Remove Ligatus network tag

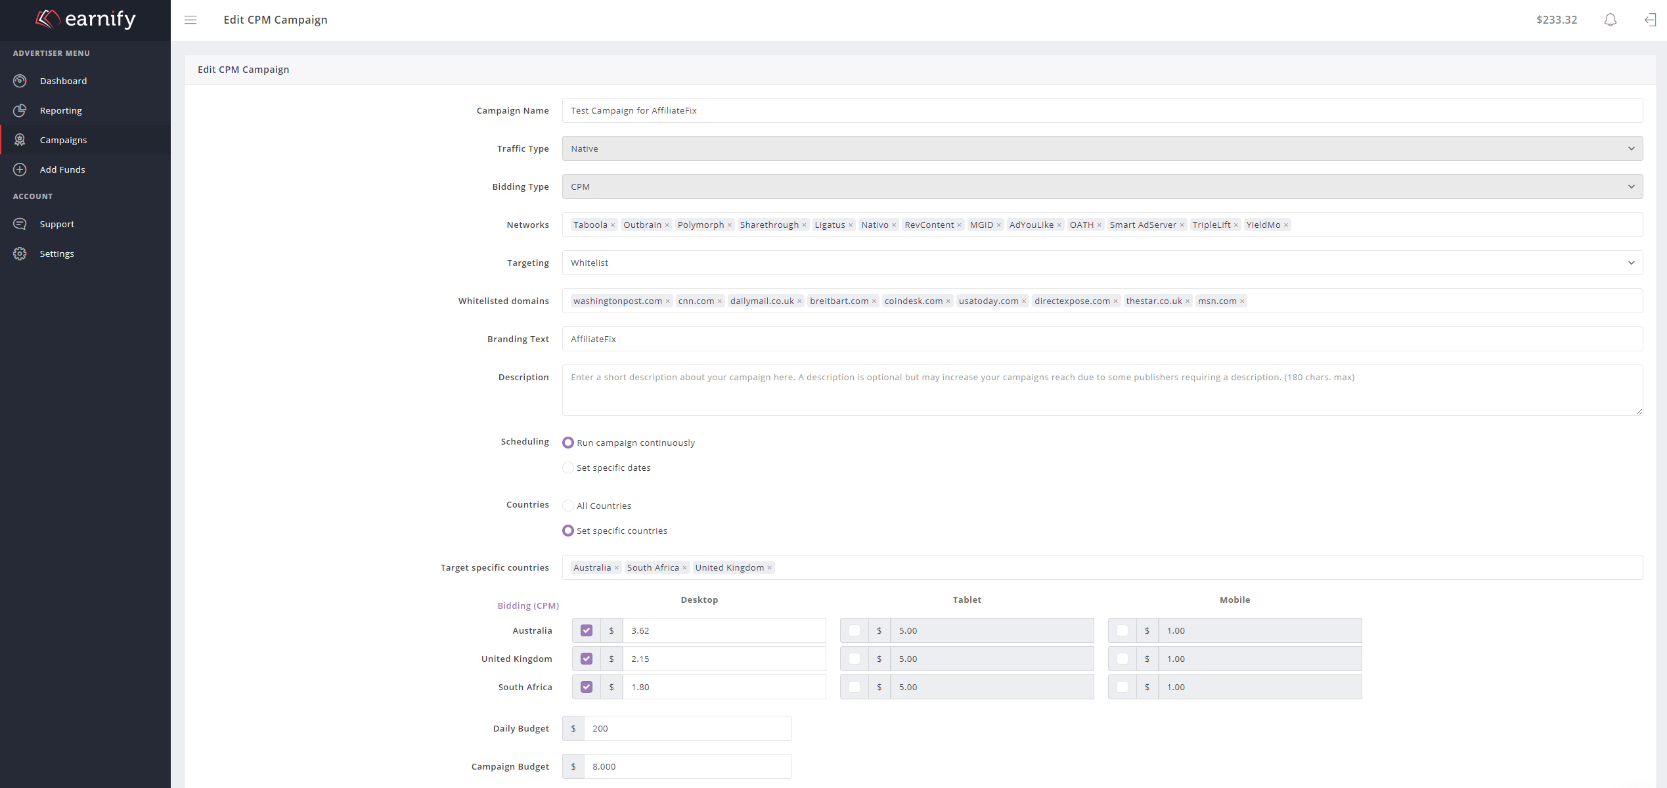(851, 225)
